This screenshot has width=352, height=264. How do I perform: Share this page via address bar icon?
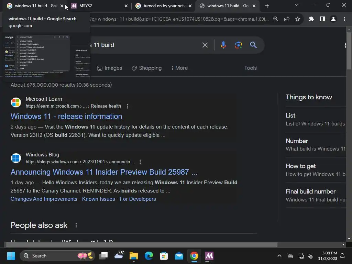[287, 19]
